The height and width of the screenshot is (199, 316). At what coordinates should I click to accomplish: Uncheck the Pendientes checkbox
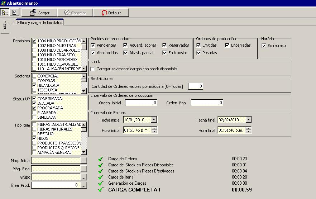click(93, 45)
